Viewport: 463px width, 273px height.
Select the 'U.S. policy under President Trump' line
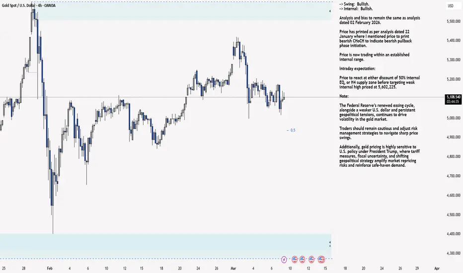pyautogui.click(x=380, y=151)
